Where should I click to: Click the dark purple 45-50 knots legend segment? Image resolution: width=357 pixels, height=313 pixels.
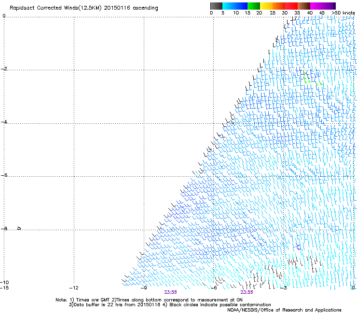point(329,6)
